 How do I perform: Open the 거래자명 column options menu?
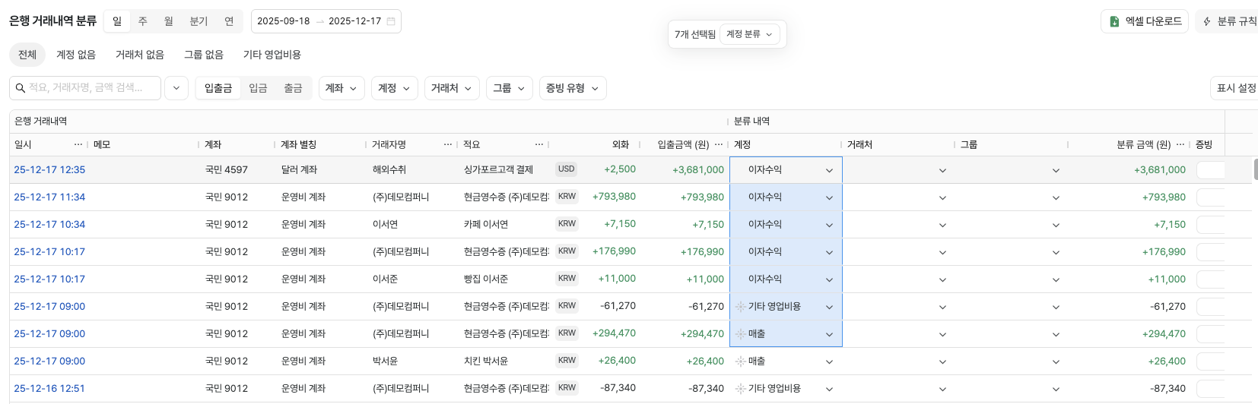(x=448, y=144)
